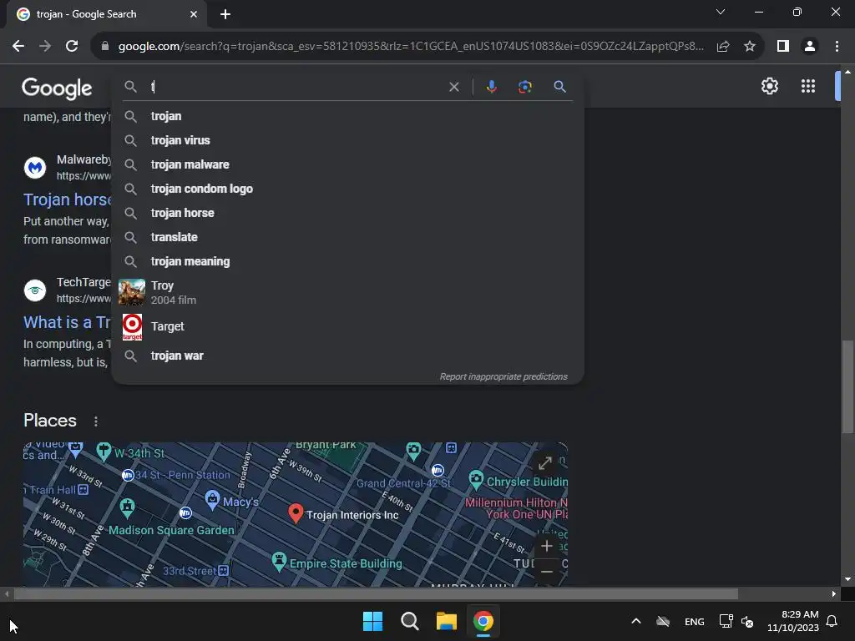
Task: Click the ENG language indicator
Action: coord(694,622)
